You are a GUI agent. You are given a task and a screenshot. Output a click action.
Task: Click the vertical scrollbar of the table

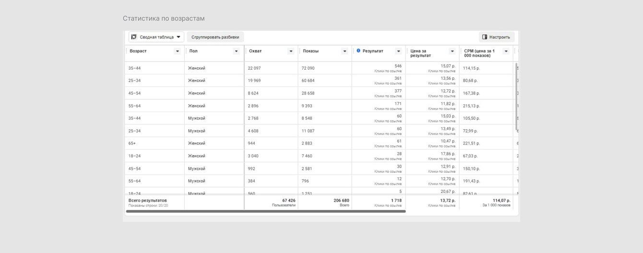pyautogui.click(x=516, y=96)
